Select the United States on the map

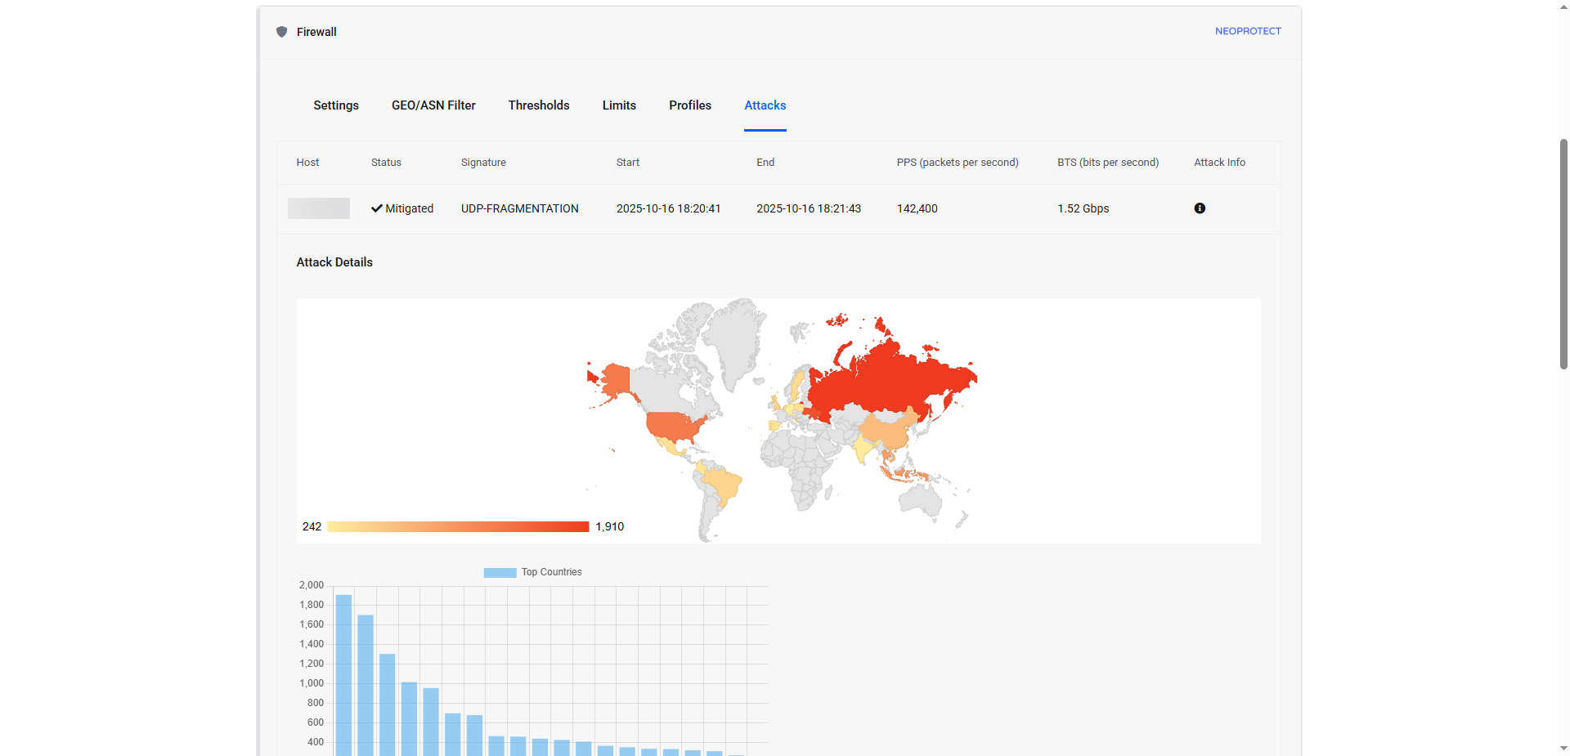click(x=675, y=426)
